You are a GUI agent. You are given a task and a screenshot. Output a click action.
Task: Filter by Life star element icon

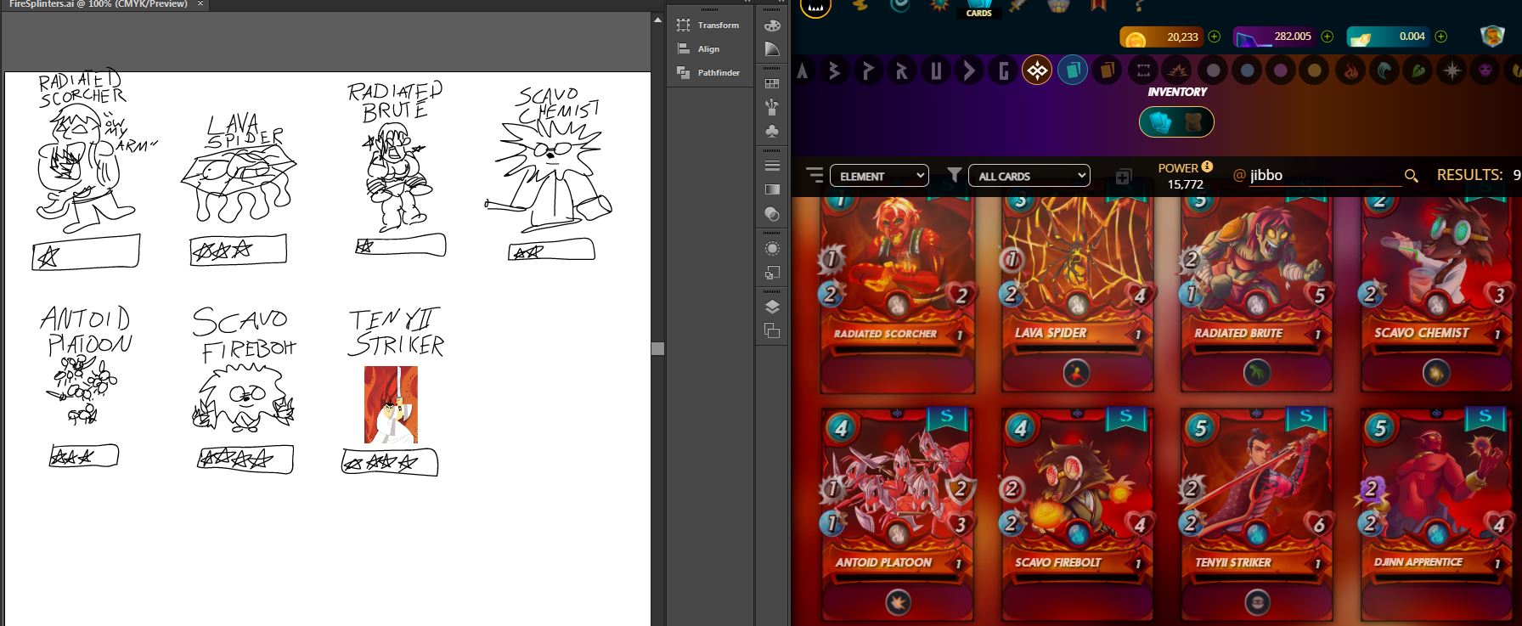(x=1452, y=70)
